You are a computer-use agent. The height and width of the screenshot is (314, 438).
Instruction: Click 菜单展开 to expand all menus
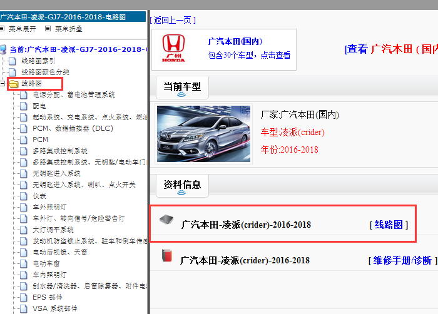[23, 29]
